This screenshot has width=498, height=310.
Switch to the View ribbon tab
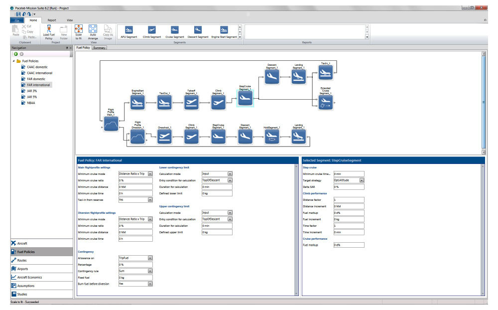[70, 20]
